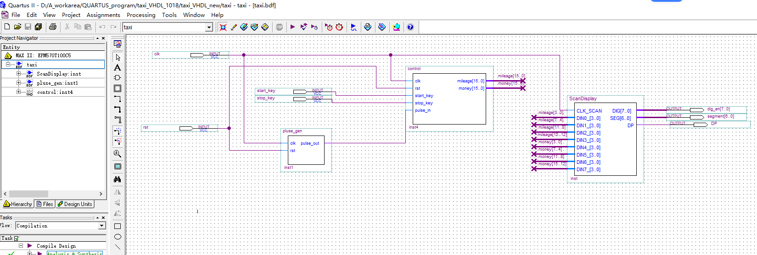Open the Settings icon left of the pencil
The height and width of the screenshot is (255, 757).
coord(223,27)
